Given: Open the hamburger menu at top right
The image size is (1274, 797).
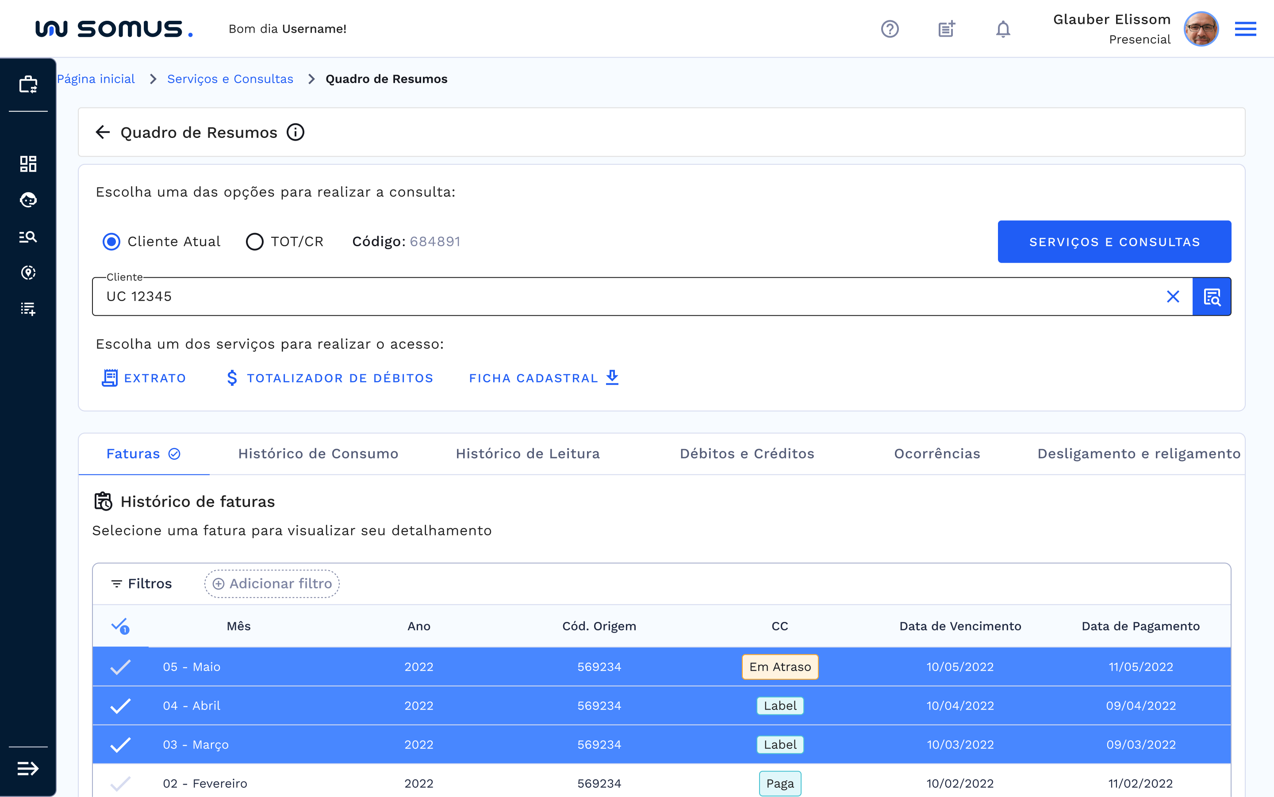Looking at the screenshot, I should pyautogui.click(x=1245, y=29).
